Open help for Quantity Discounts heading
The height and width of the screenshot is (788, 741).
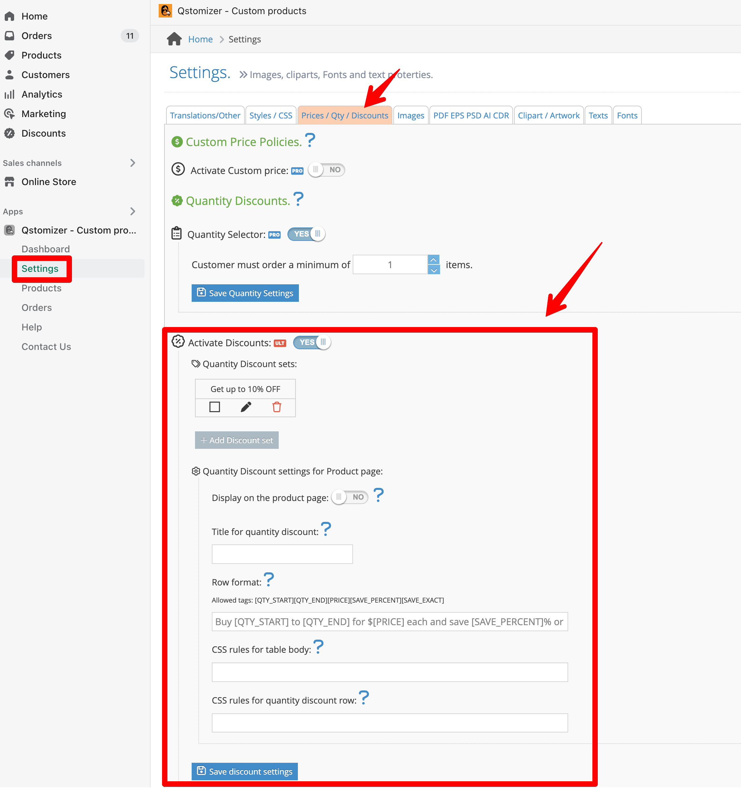tap(298, 199)
